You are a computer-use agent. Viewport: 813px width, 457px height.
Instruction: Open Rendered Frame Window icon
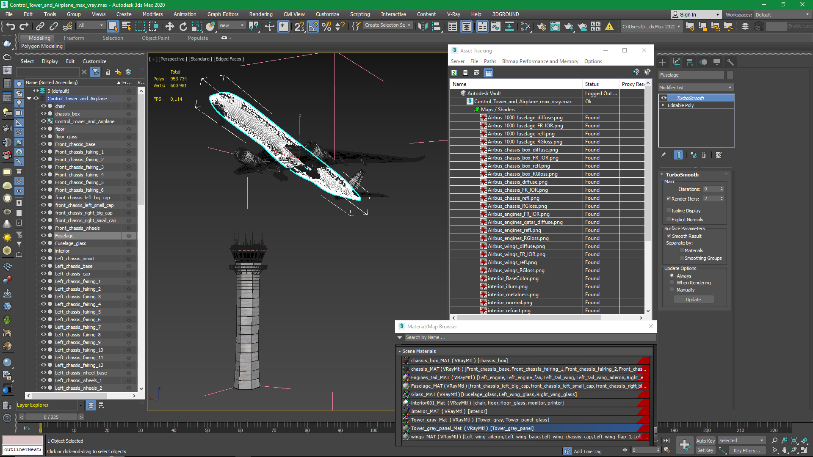(555, 27)
